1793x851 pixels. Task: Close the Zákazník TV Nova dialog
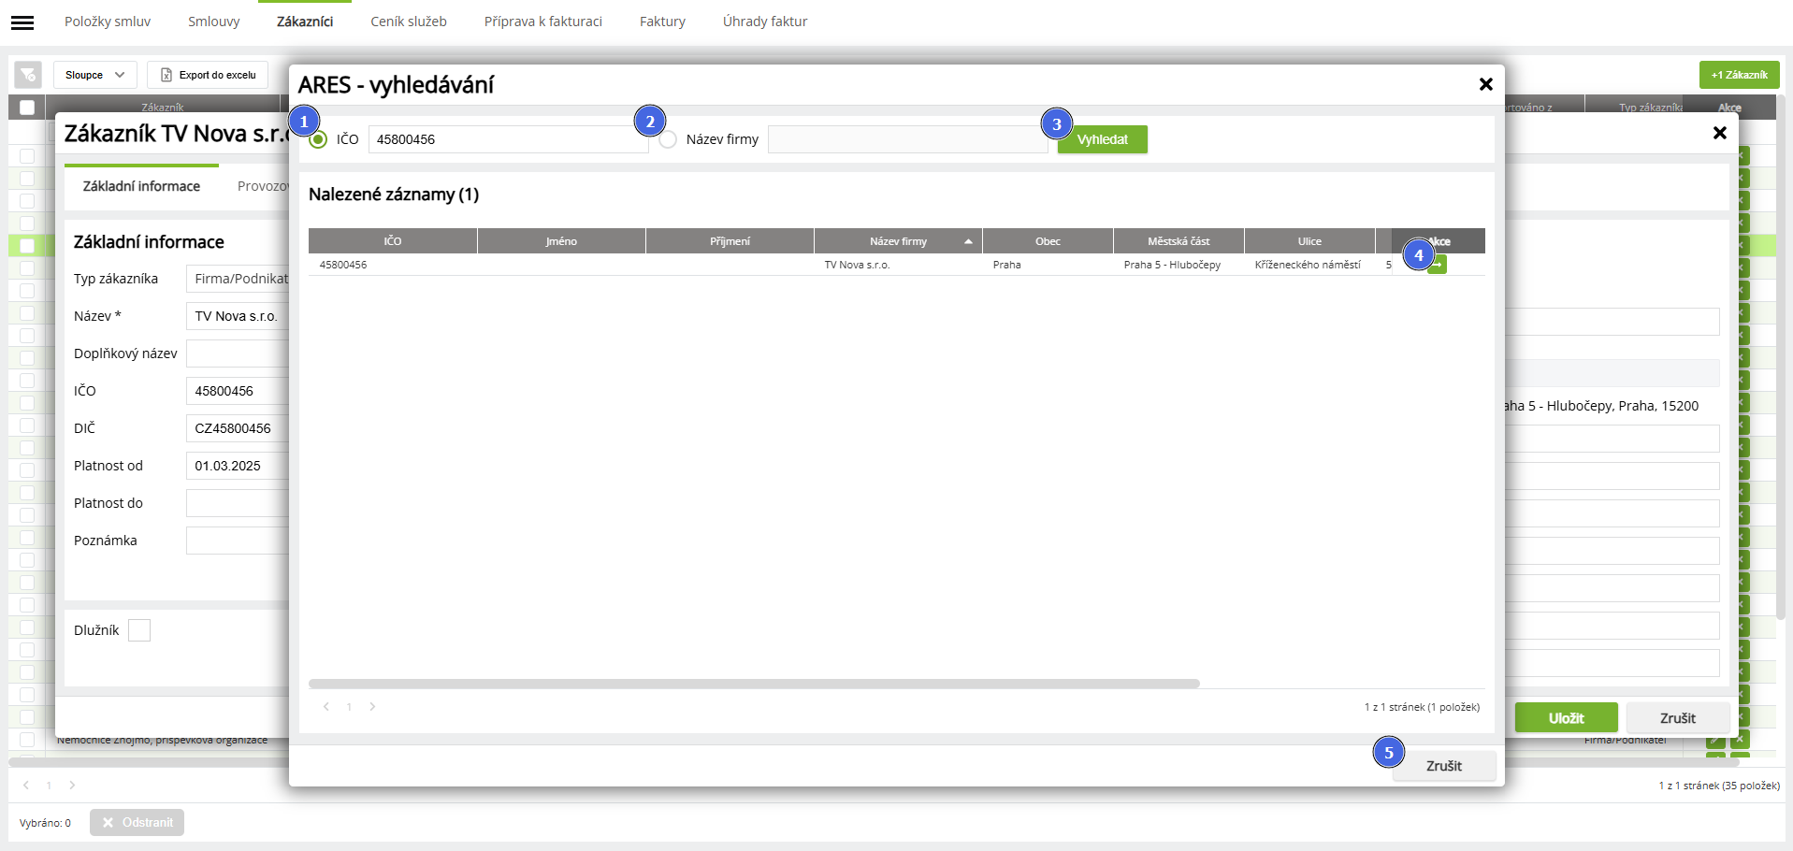tap(1719, 133)
